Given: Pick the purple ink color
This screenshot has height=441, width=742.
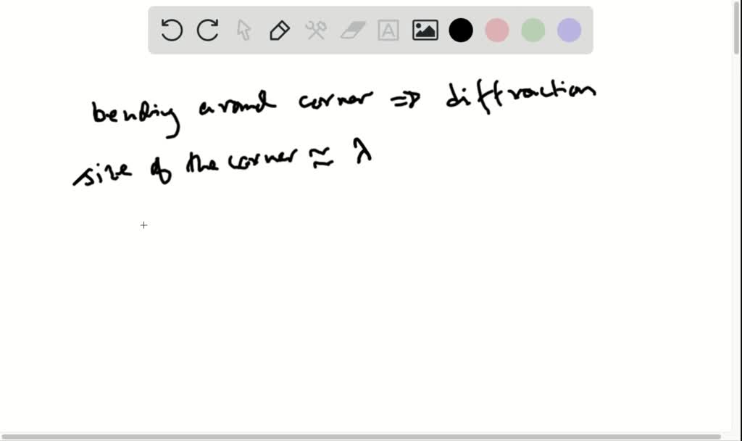Looking at the screenshot, I should (x=570, y=30).
